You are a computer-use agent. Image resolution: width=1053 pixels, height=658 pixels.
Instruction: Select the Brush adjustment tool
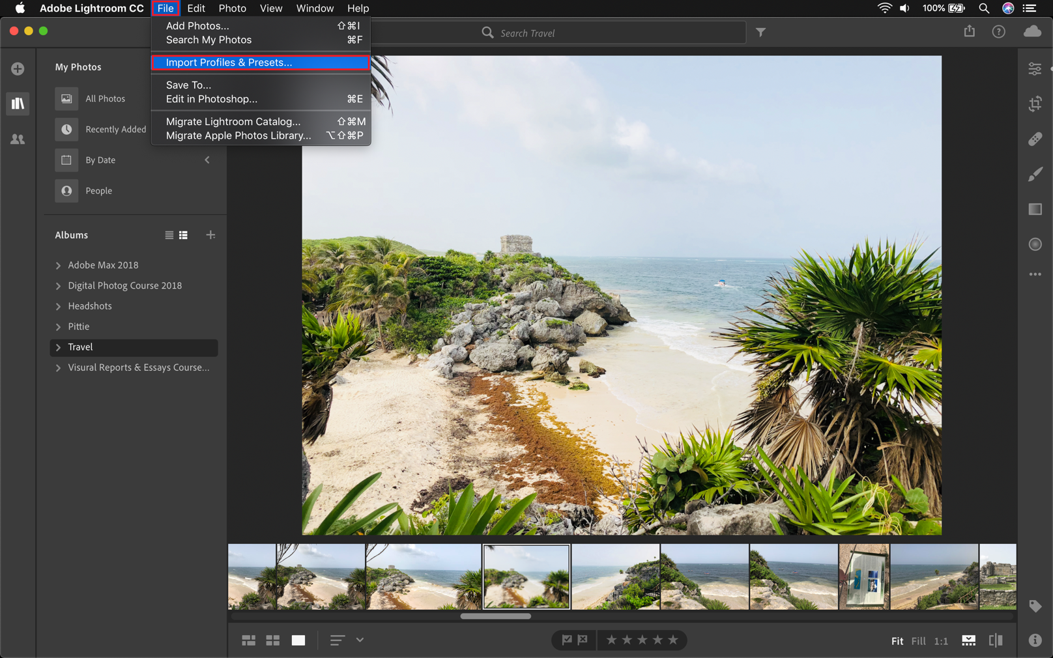tap(1035, 175)
